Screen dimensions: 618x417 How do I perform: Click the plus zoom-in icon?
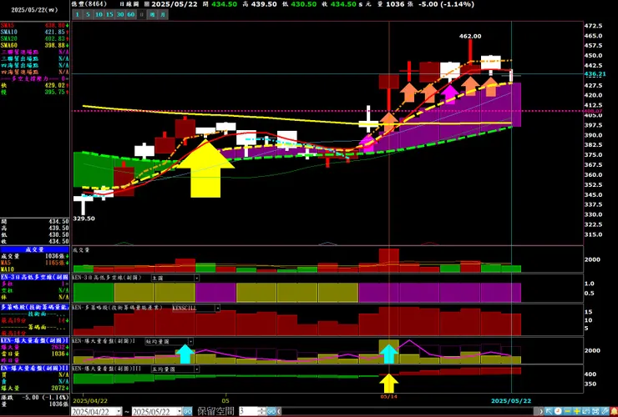576,411
